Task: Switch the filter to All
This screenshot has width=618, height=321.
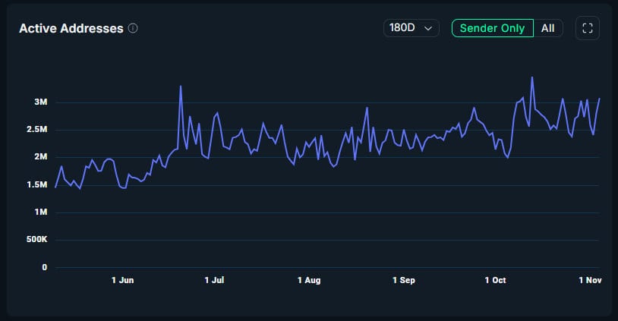Action: 547,28
